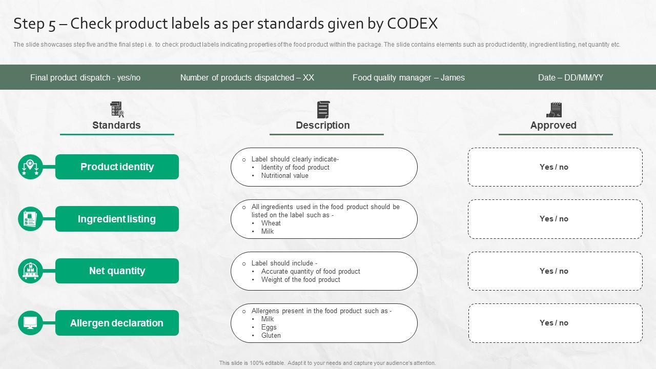Select Final product dispatch header item

(x=85, y=77)
